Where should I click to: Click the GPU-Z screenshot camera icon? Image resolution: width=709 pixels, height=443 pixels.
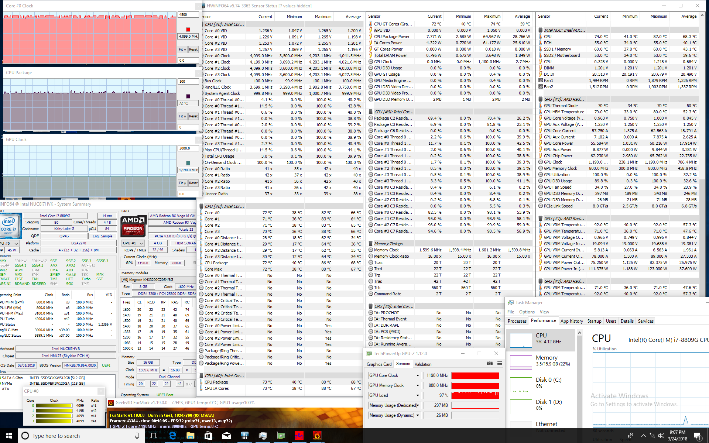pyautogui.click(x=489, y=364)
